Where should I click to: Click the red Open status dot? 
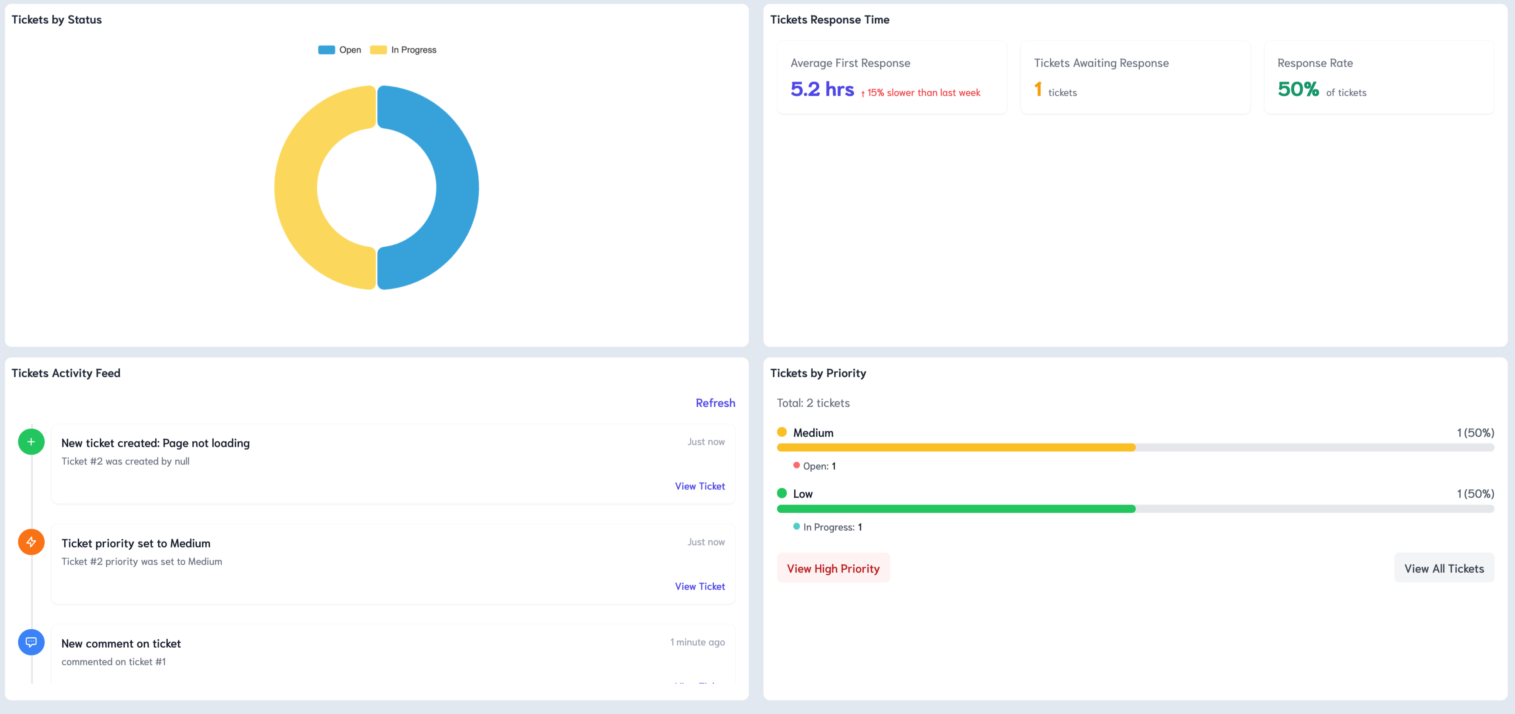796,465
